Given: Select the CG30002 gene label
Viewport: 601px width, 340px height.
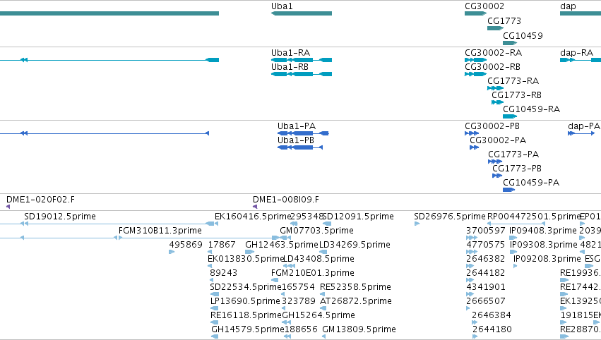Looking at the screenshot, I should (484, 6).
